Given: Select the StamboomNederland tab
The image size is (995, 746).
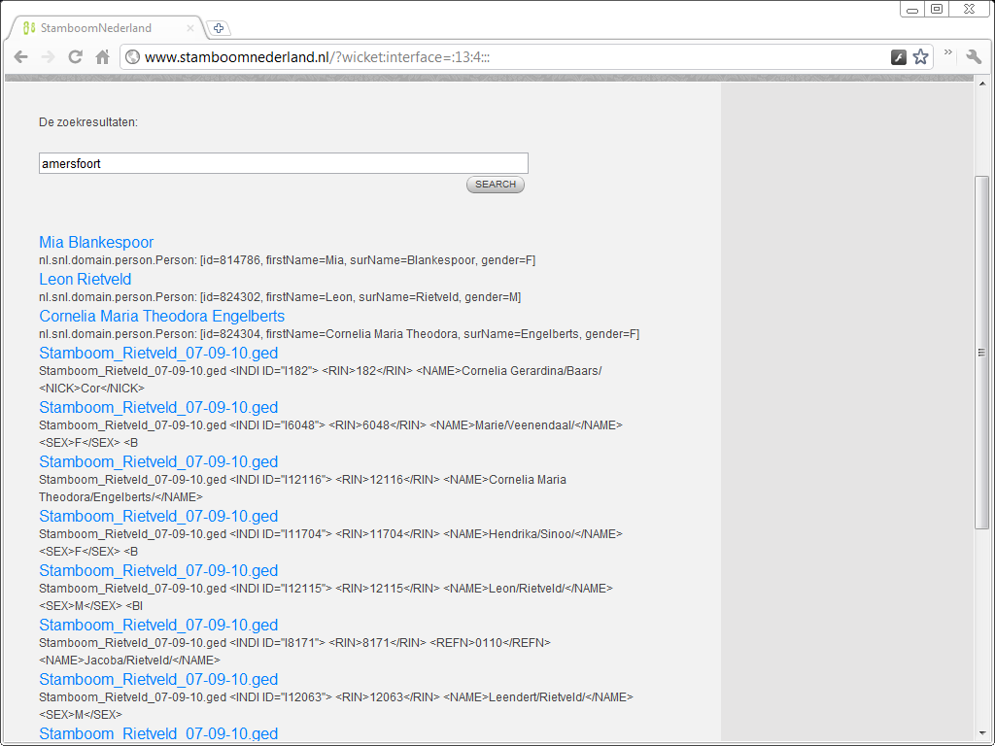Looking at the screenshot, I should pyautogui.click(x=107, y=28).
